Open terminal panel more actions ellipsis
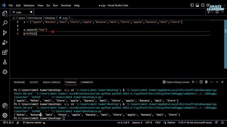227x127 pixels. point(212,82)
